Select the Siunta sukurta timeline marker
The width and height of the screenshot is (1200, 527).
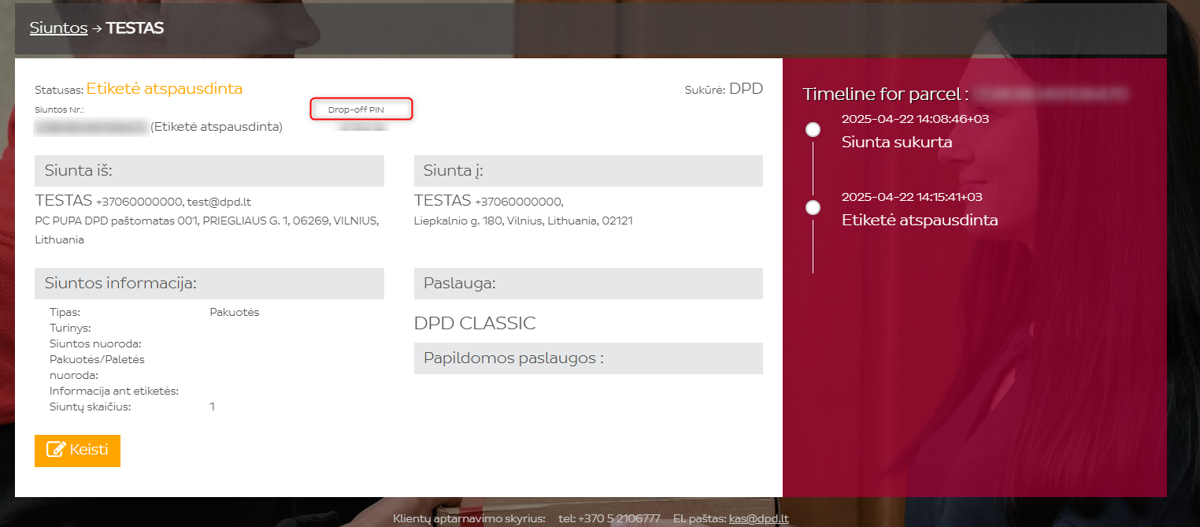pyautogui.click(x=813, y=129)
